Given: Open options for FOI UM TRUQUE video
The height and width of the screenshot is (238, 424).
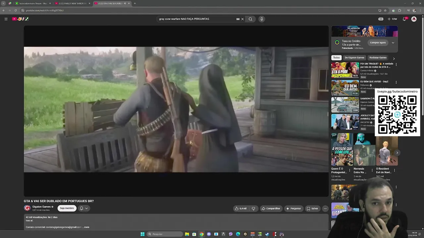Looking at the screenshot, I should (396, 64).
